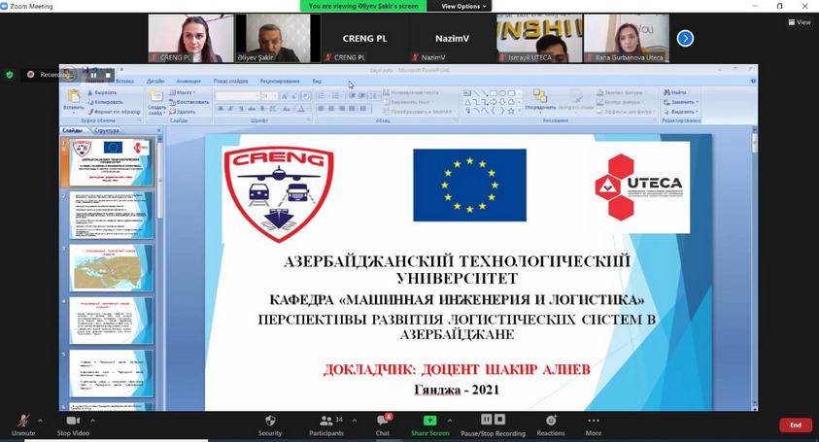This screenshot has height=442, width=819.
Task: Select the third slide thumbnail with map
Action: tap(111, 267)
